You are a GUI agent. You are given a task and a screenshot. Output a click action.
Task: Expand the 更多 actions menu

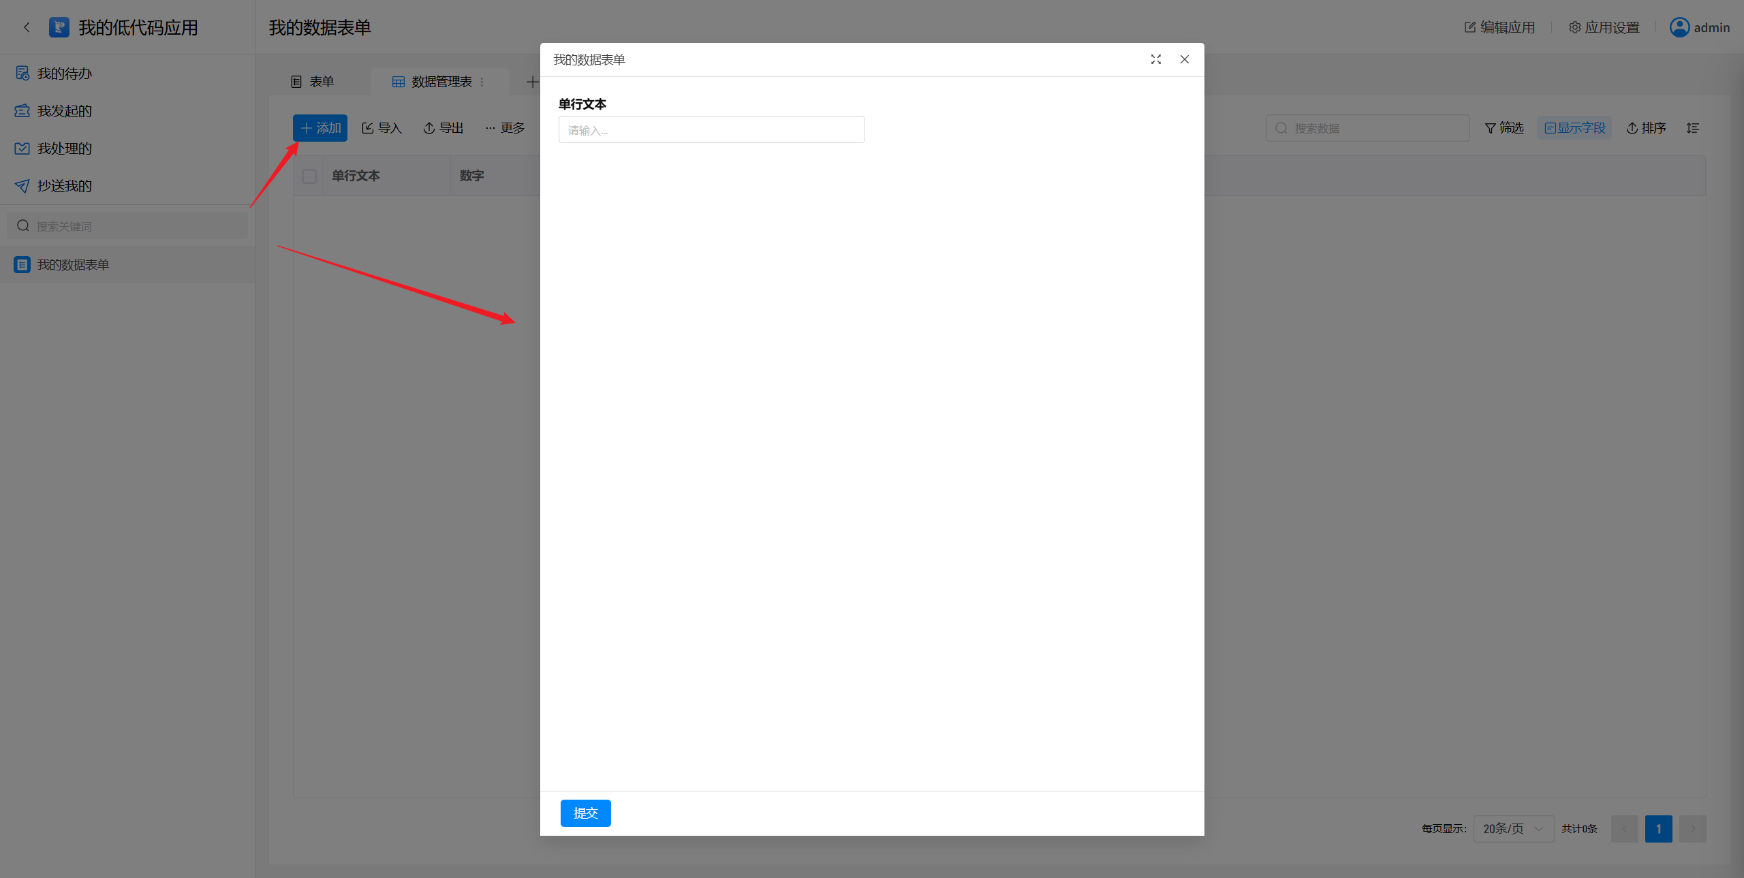pyautogui.click(x=505, y=128)
